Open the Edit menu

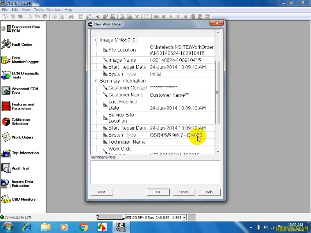pyautogui.click(x=15, y=9)
